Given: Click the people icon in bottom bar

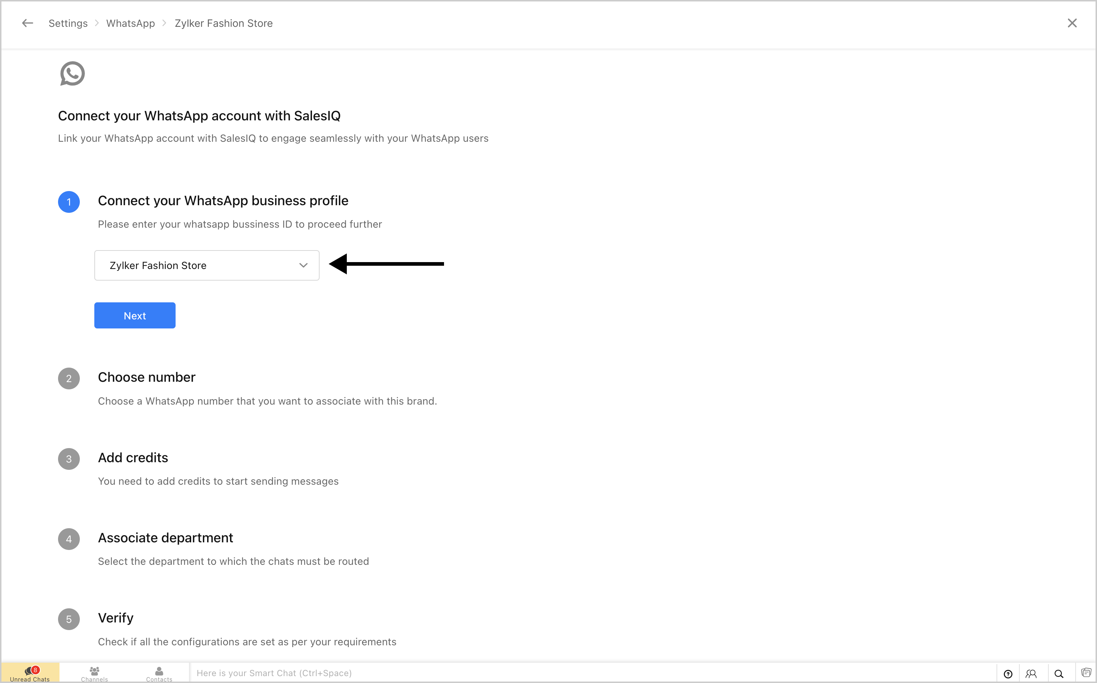Looking at the screenshot, I should [x=1031, y=674].
